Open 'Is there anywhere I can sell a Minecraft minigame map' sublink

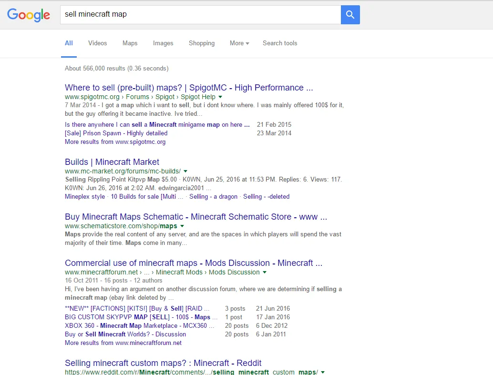[157, 124]
